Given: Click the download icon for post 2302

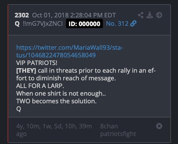Looking at the screenshot, I should [x=150, y=15].
